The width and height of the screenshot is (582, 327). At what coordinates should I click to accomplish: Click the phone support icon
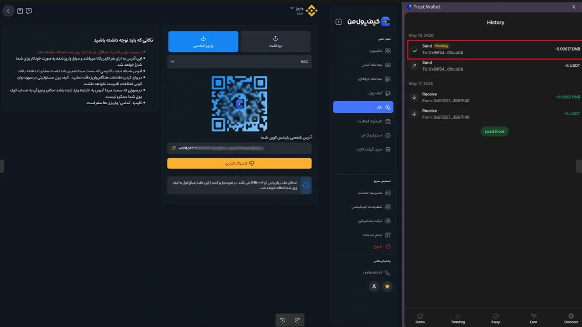click(388, 273)
